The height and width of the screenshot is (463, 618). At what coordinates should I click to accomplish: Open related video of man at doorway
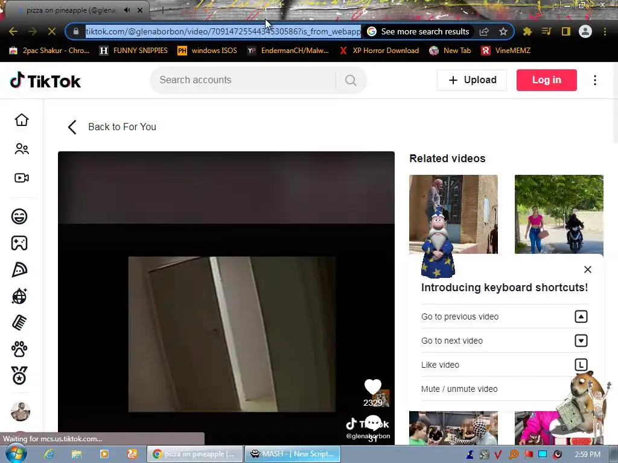tap(453, 214)
